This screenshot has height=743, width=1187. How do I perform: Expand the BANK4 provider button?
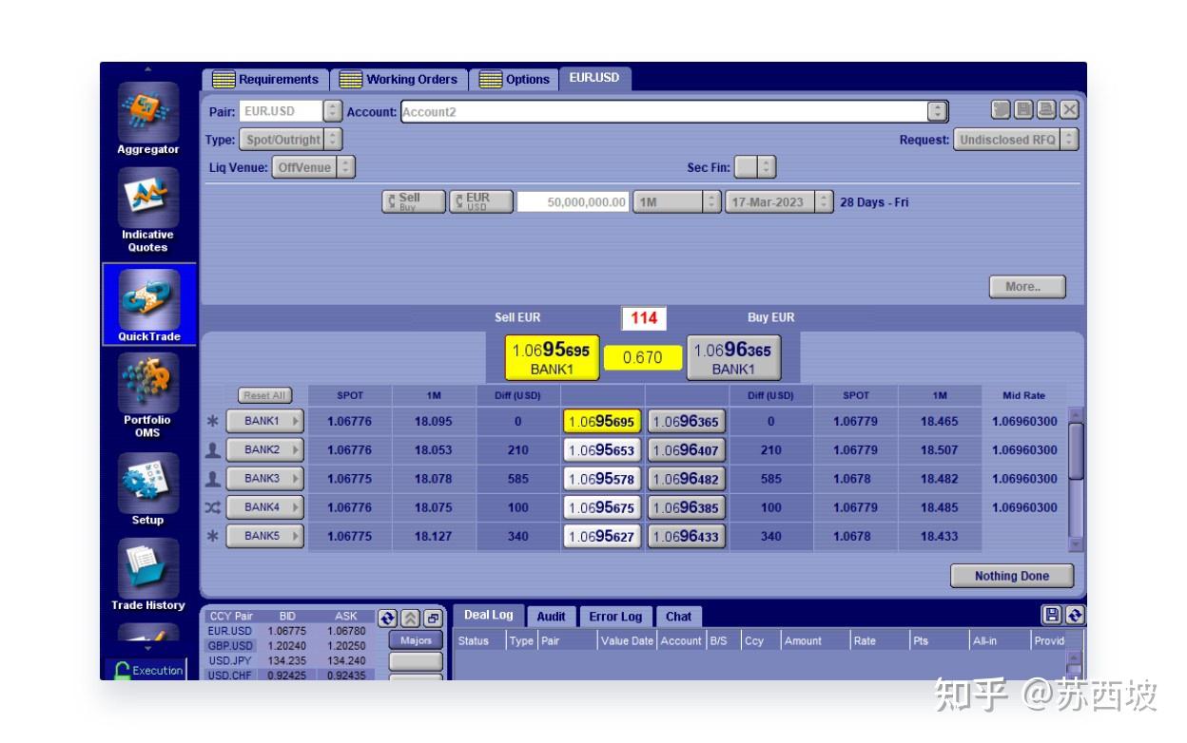coord(264,507)
